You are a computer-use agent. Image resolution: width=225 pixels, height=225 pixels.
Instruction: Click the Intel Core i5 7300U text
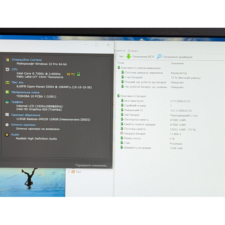(39, 73)
